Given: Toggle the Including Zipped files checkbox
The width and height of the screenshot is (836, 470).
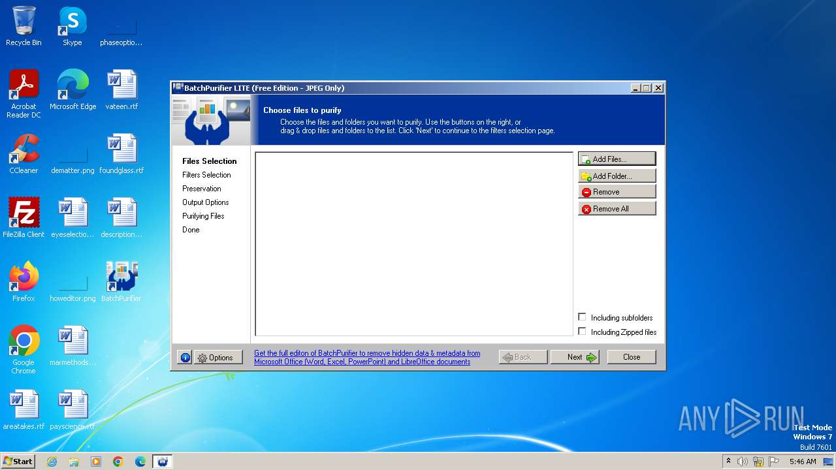Looking at the screenshot, I should (x=582, y=332).
